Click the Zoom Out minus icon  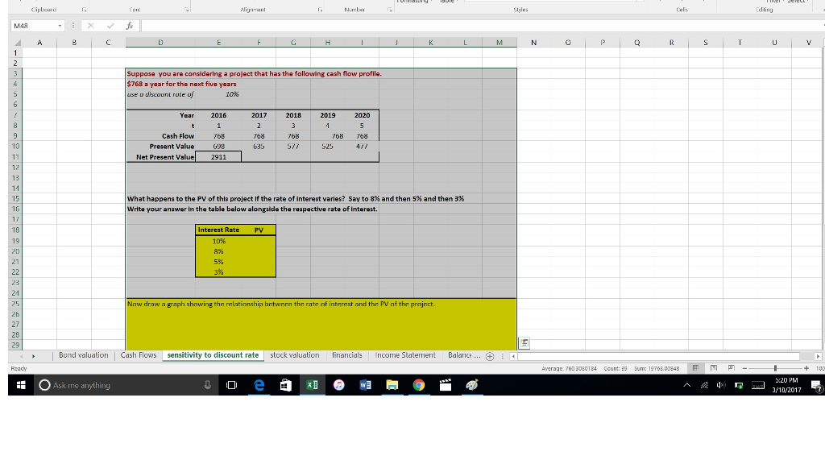[x=745, y=368]
